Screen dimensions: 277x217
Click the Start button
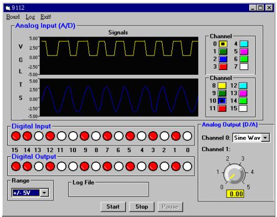tap(113, 207)
